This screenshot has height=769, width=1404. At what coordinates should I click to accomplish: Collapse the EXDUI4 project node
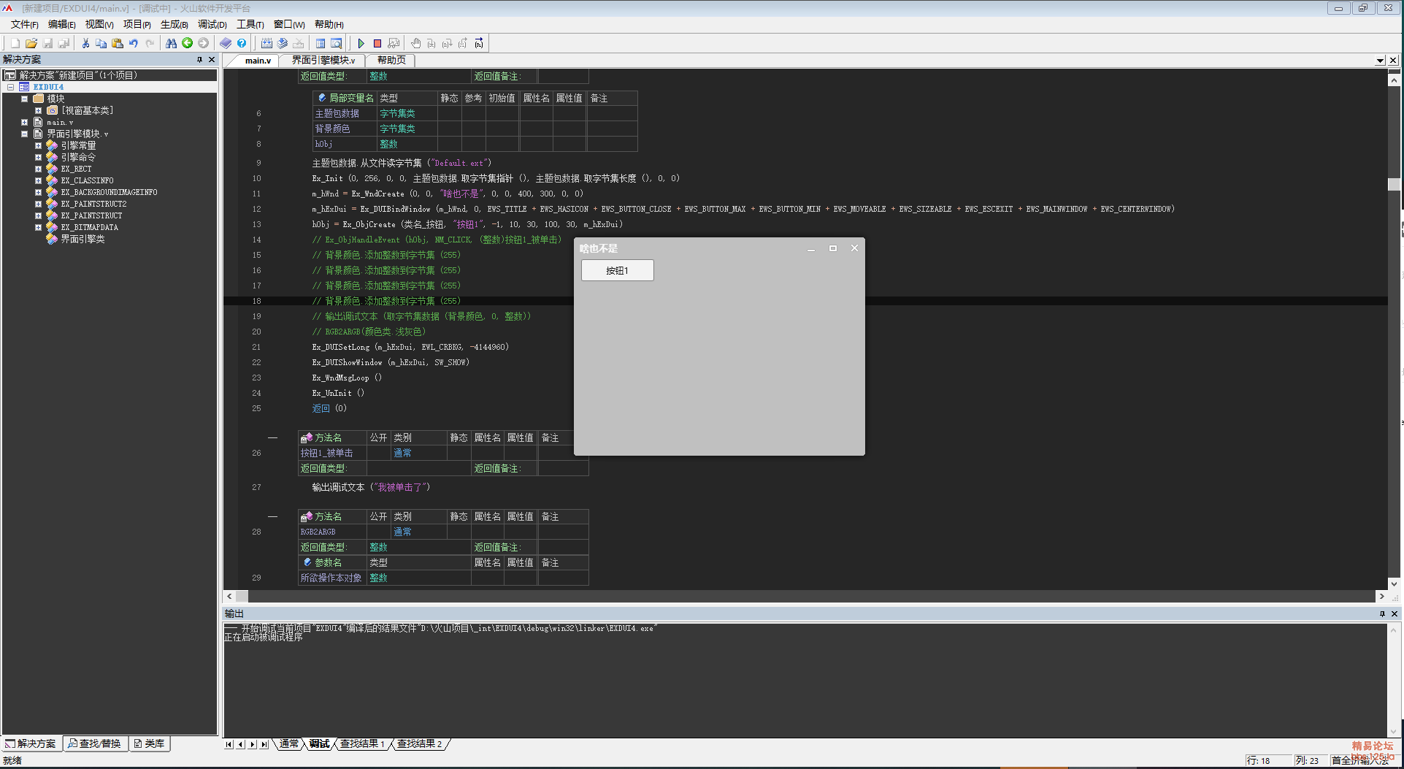pos(11,87)
